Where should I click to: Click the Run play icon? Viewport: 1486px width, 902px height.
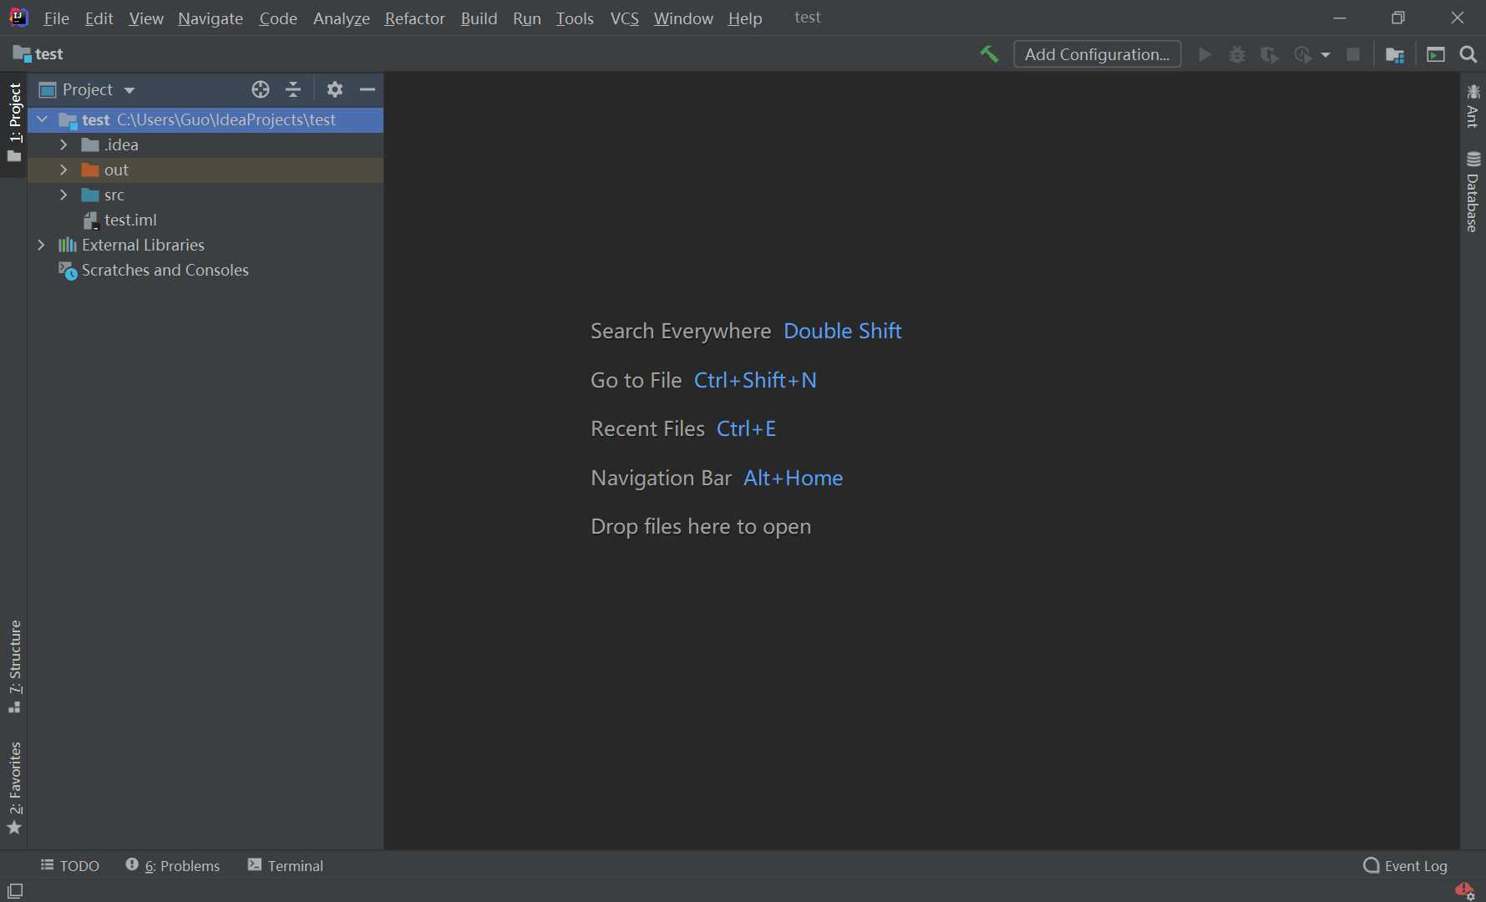[1205, 54]
